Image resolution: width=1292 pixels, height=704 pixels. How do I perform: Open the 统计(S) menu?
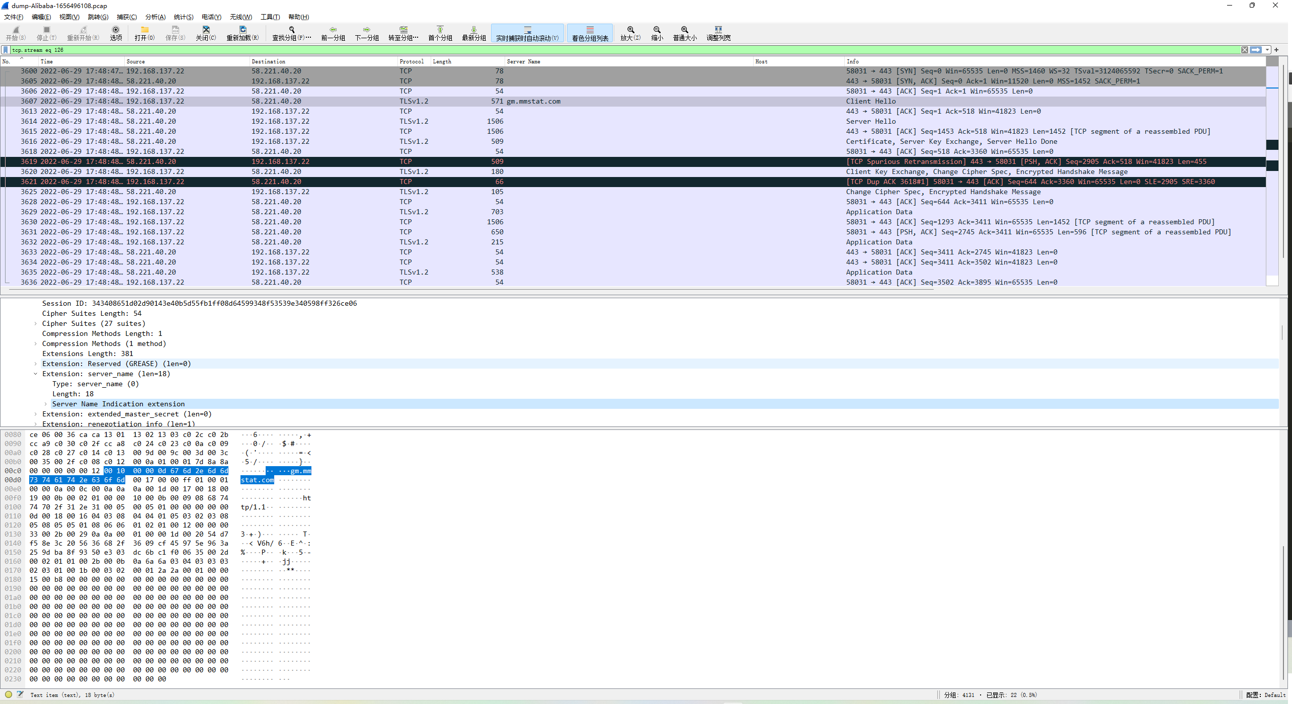(x=183, y=17)
